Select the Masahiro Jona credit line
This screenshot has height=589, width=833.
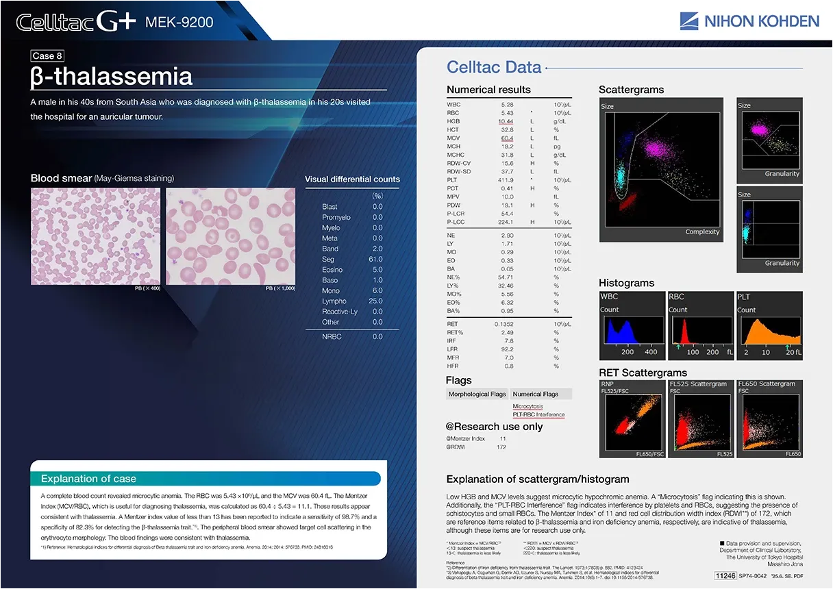[x=785, y=564]
